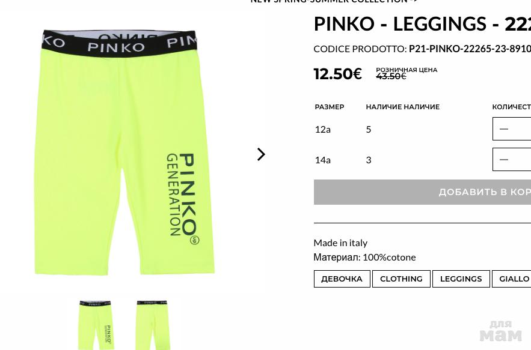
Task: Select the second leggings thumbnail
Action: [x=153, y=325]
